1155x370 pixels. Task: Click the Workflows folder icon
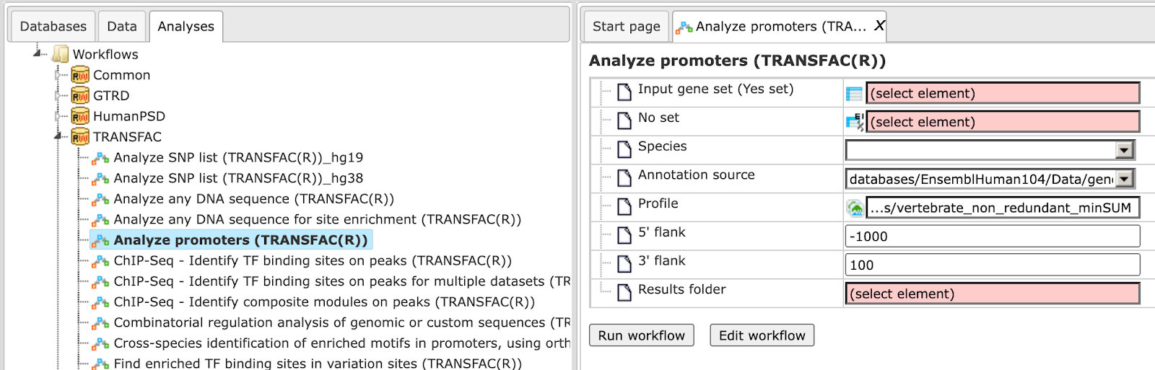(61, 54)
